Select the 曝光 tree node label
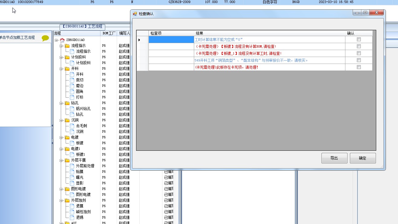Viewport: 398px width, 224px height. point(80,177)
